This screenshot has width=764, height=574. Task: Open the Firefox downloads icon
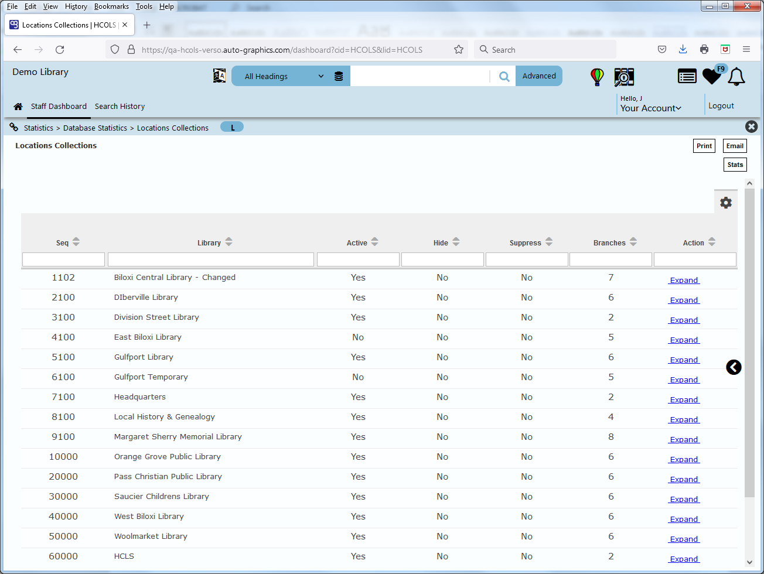(683, 50)
